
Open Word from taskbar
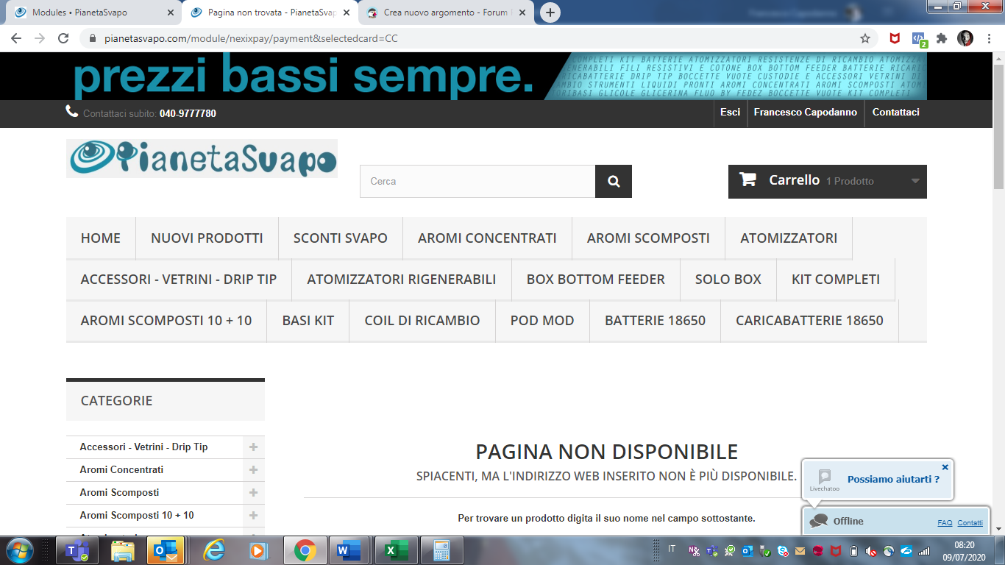click(x=350, y=550)
